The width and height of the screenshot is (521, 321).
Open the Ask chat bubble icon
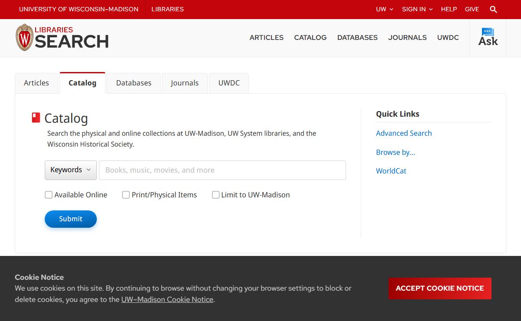coord(488,37)
